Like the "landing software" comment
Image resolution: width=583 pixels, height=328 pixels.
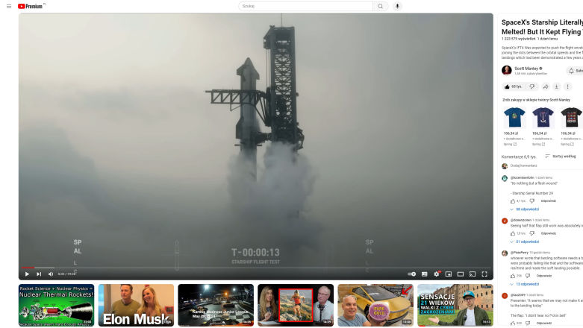[513, 276]
